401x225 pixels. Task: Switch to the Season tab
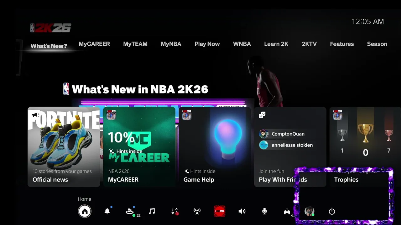(377, 44)
